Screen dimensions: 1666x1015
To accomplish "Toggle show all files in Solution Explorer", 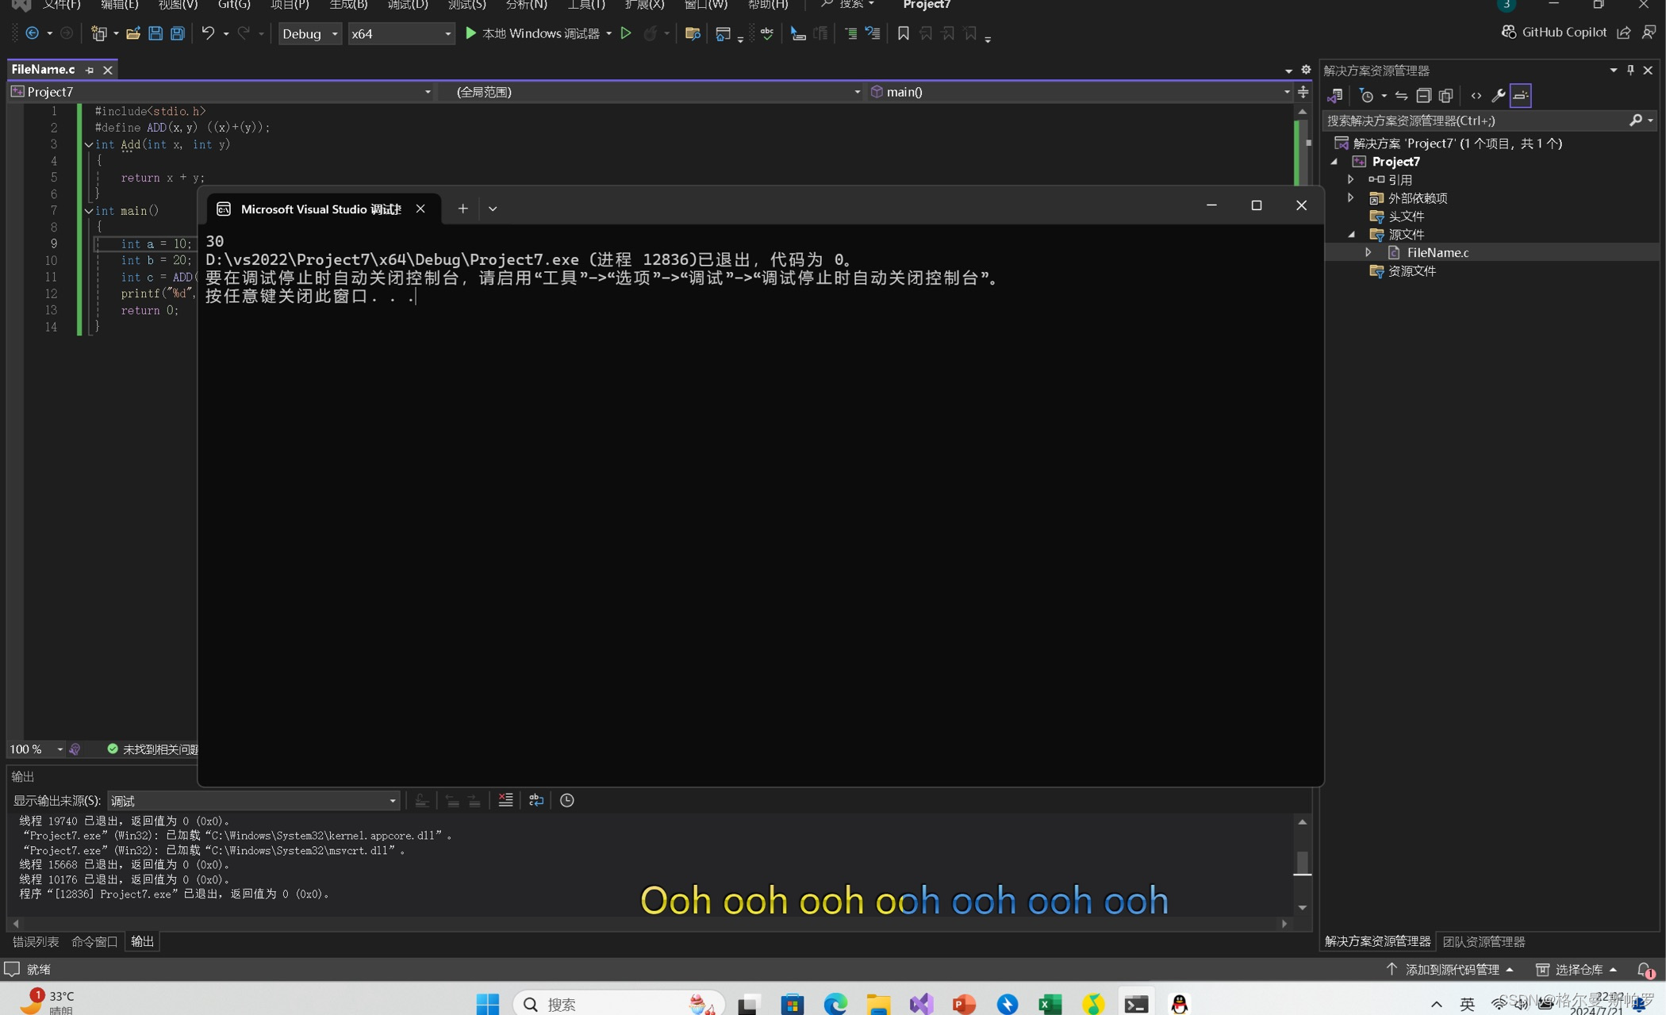I will (1445, 96).
